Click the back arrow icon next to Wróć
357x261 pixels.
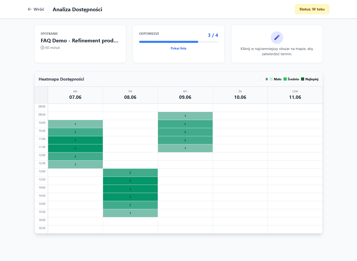point(30,9)
